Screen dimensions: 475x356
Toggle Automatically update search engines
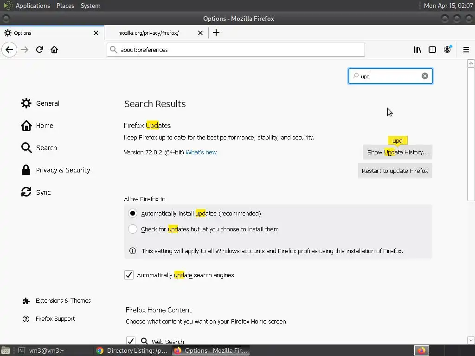click(129, 275)
